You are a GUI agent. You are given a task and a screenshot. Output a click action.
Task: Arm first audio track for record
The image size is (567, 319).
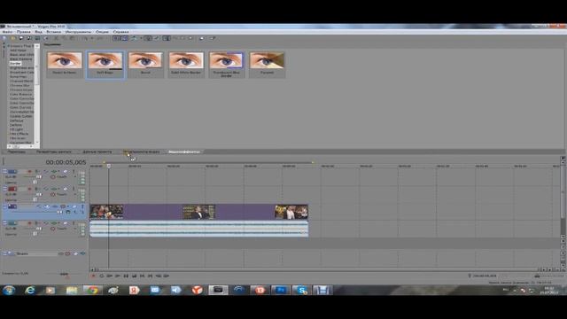pyautogui.click(x=30, y=171)
